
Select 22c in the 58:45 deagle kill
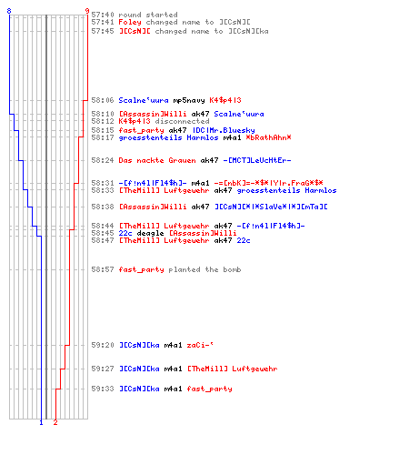click(125, 233)
